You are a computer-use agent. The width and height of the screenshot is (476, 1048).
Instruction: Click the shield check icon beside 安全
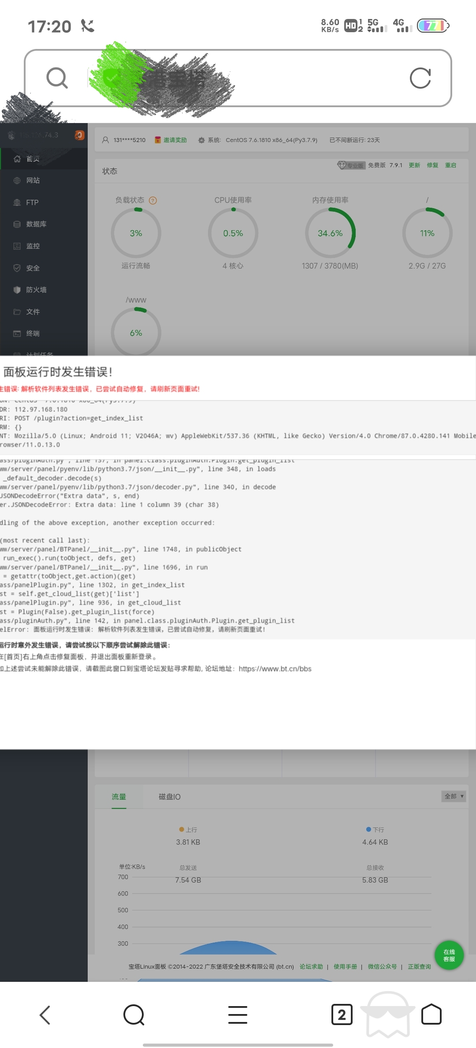[17, 268]
